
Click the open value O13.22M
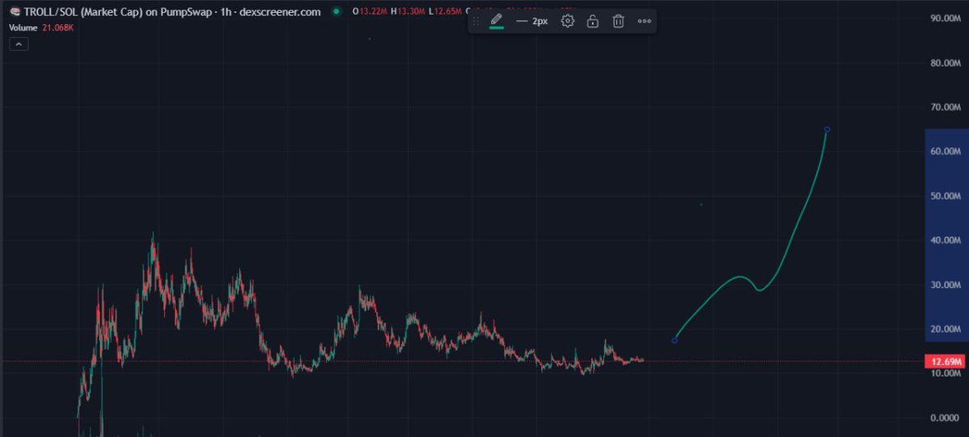(x=369, y=12)
